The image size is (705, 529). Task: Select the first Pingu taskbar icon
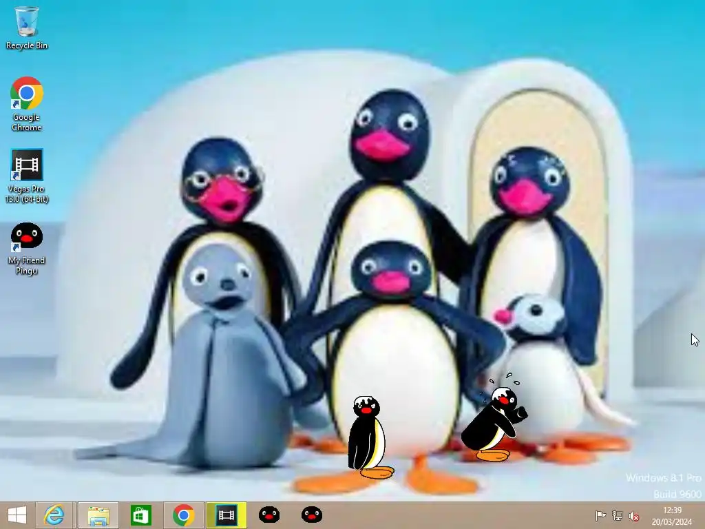pyautogui.click(x=269, y=515)
